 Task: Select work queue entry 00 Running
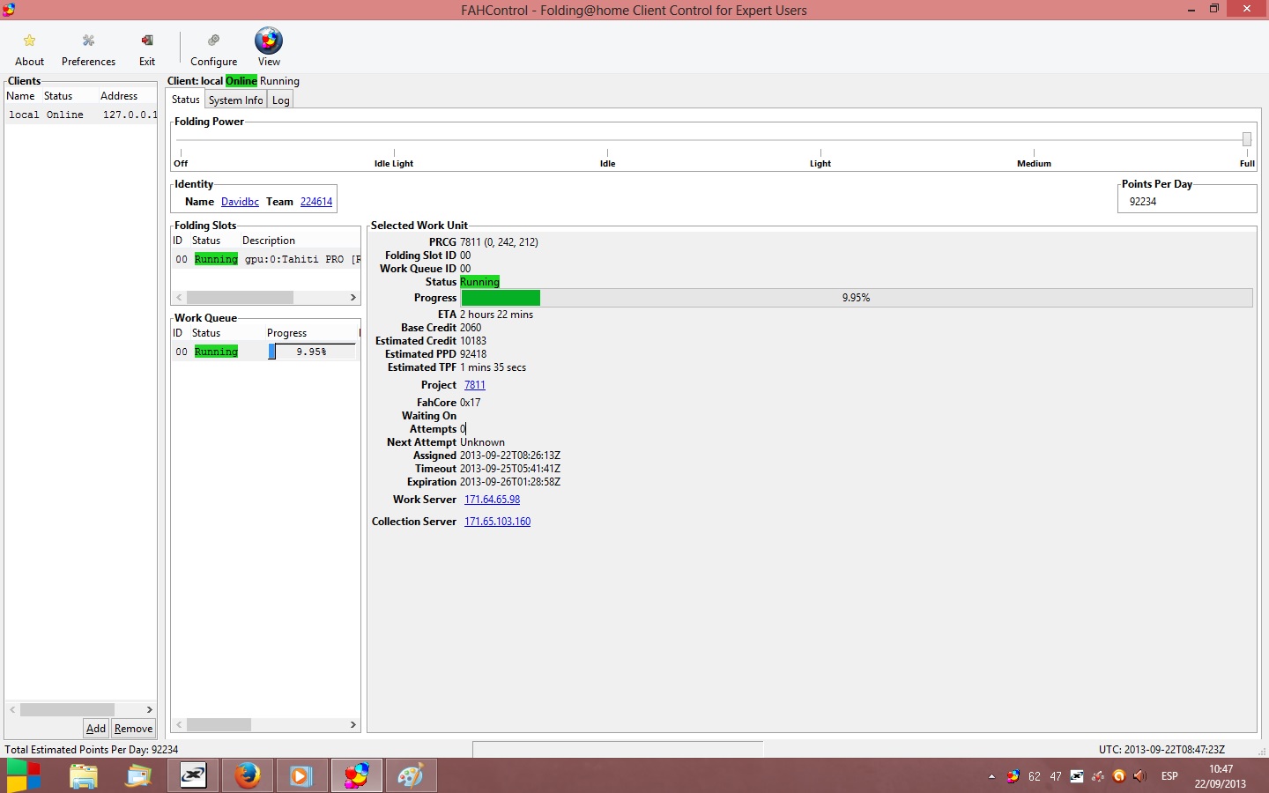coord(266,352)
